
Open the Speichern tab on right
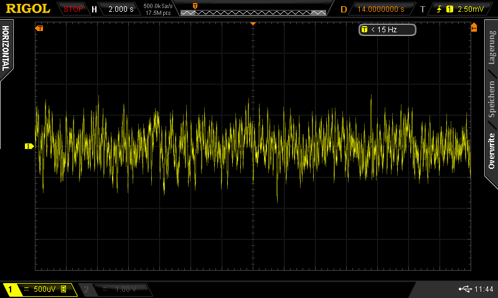tap(492, 99)
